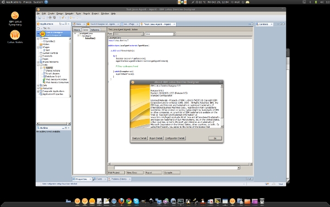Close the Controls panel tab
The image size is (330, 207).
pyautogui.click(x=272, y=24)
